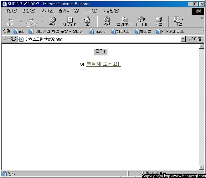The width and height of the screenshot is (206, 178).
Task: Open the 편집(E) menu
Action: point(28,11)
